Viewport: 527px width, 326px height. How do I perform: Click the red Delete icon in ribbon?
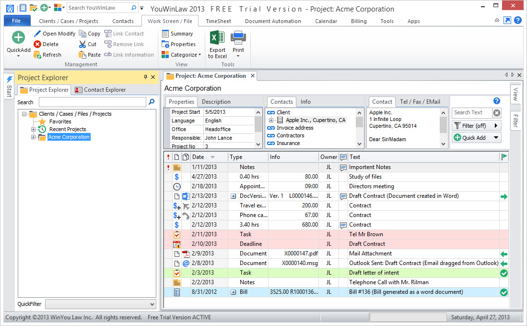[x=37, y=44]
